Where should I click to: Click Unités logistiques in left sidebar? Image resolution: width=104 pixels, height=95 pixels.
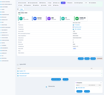[5, 28]
